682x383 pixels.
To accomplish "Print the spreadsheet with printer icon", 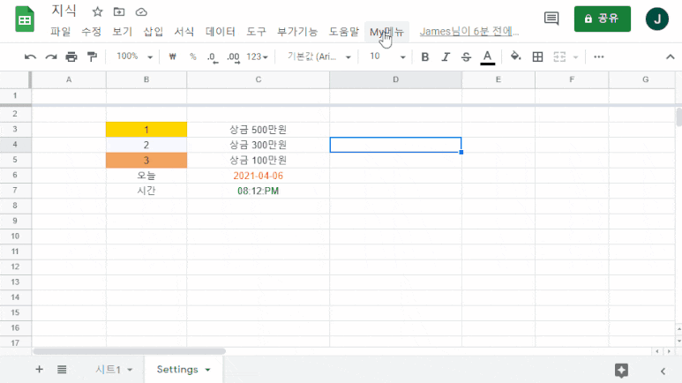I will [x=71, y=57].
